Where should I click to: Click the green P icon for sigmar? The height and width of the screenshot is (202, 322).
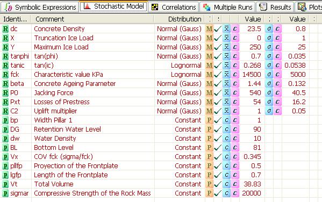pyautogui.click(x=5, y=193)
